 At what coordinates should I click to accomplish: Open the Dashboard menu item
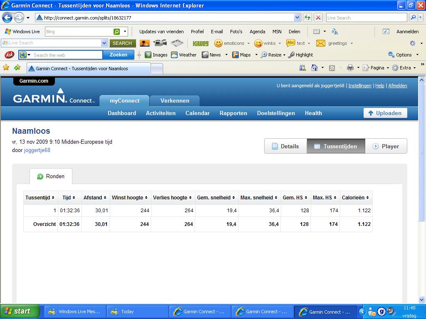coord(122,113)
